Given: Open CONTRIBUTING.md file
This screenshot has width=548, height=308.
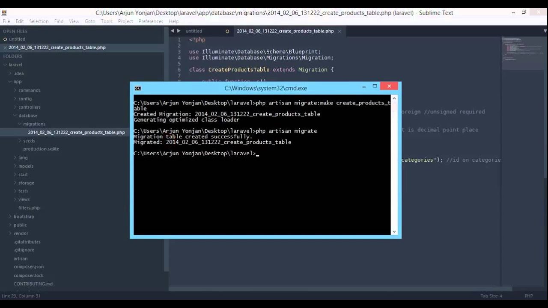Looking at the screenshot, I should click(33, 284).
